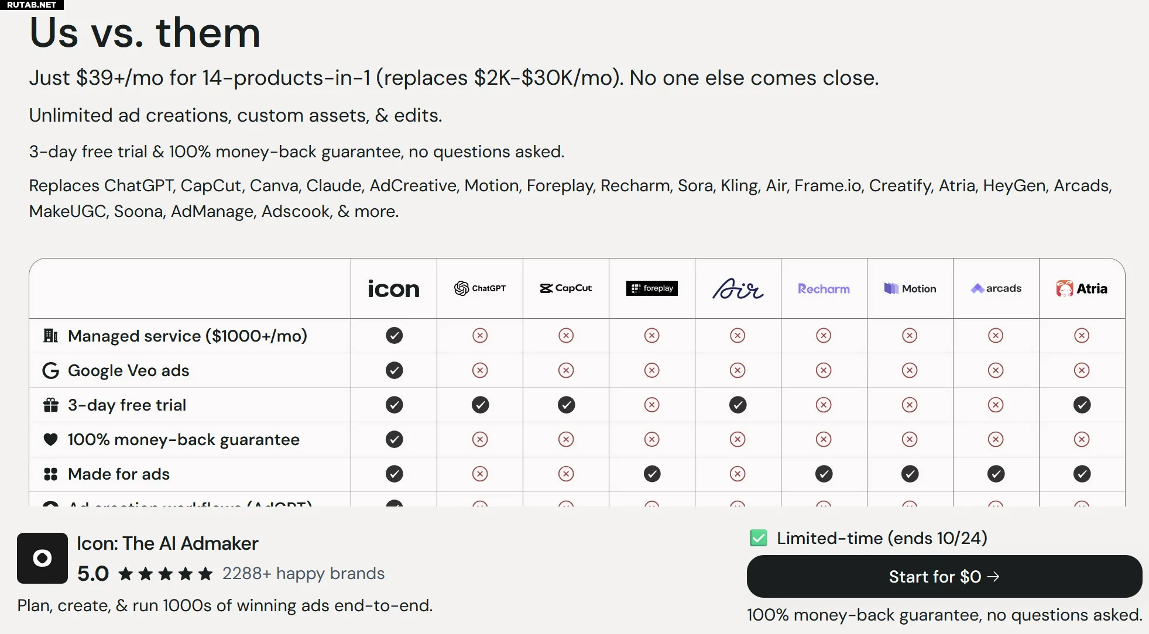Click the Motion logo header
The height and width of the screenshot is (634, 1149).
pyautogui.click(x=910, y=288)
